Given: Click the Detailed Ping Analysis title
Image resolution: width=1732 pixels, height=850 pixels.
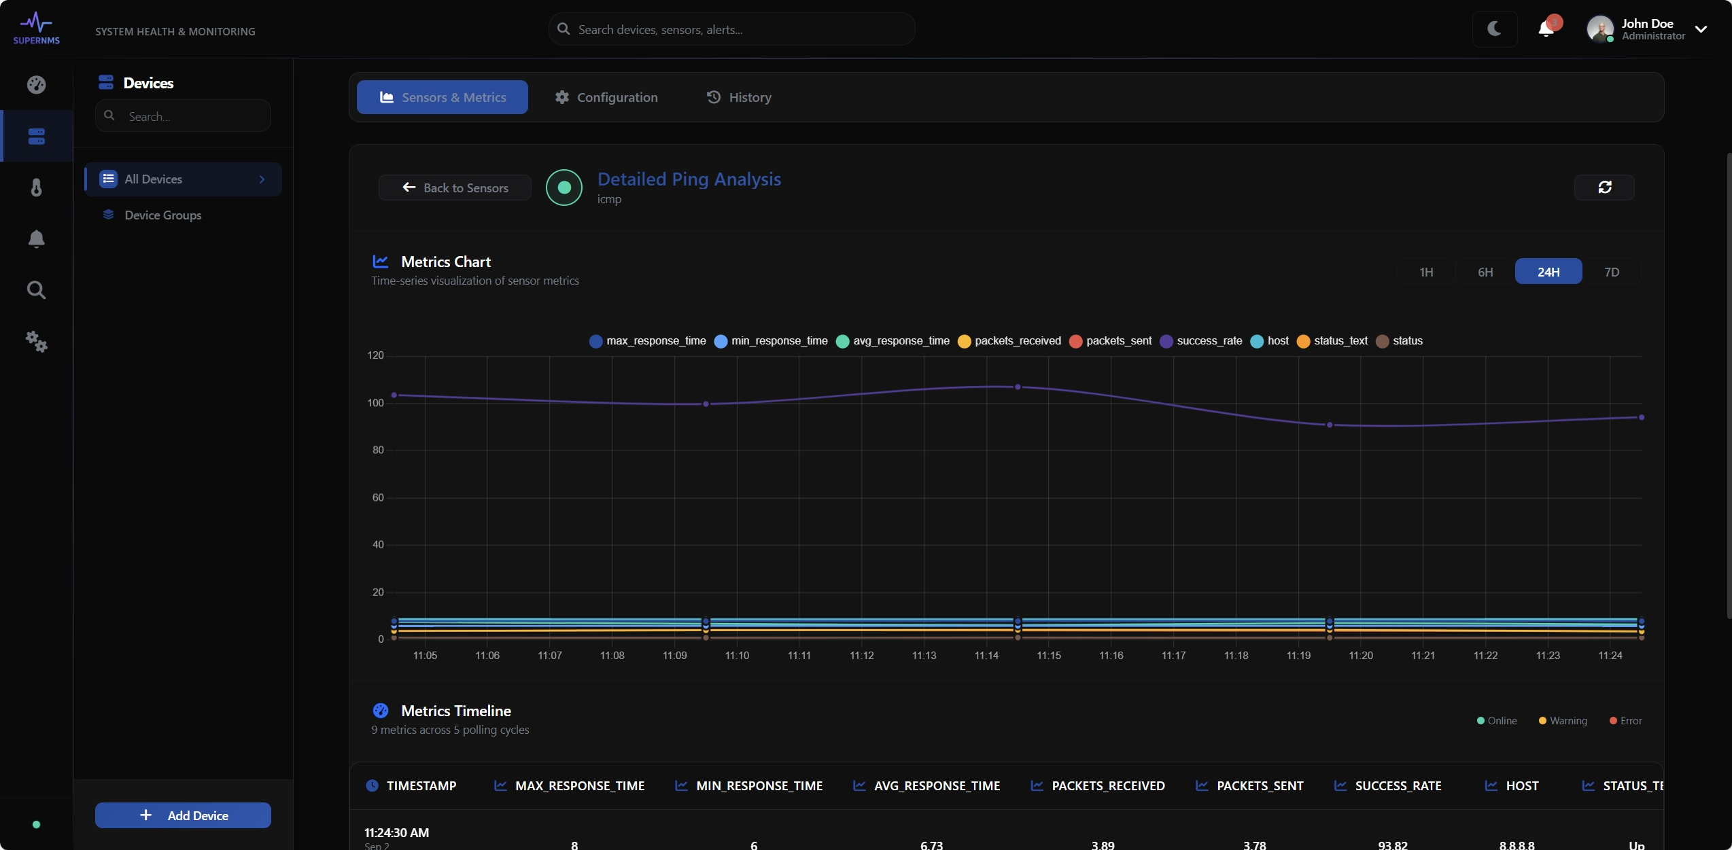Looking at the screenshot, I should coord(689,179).
